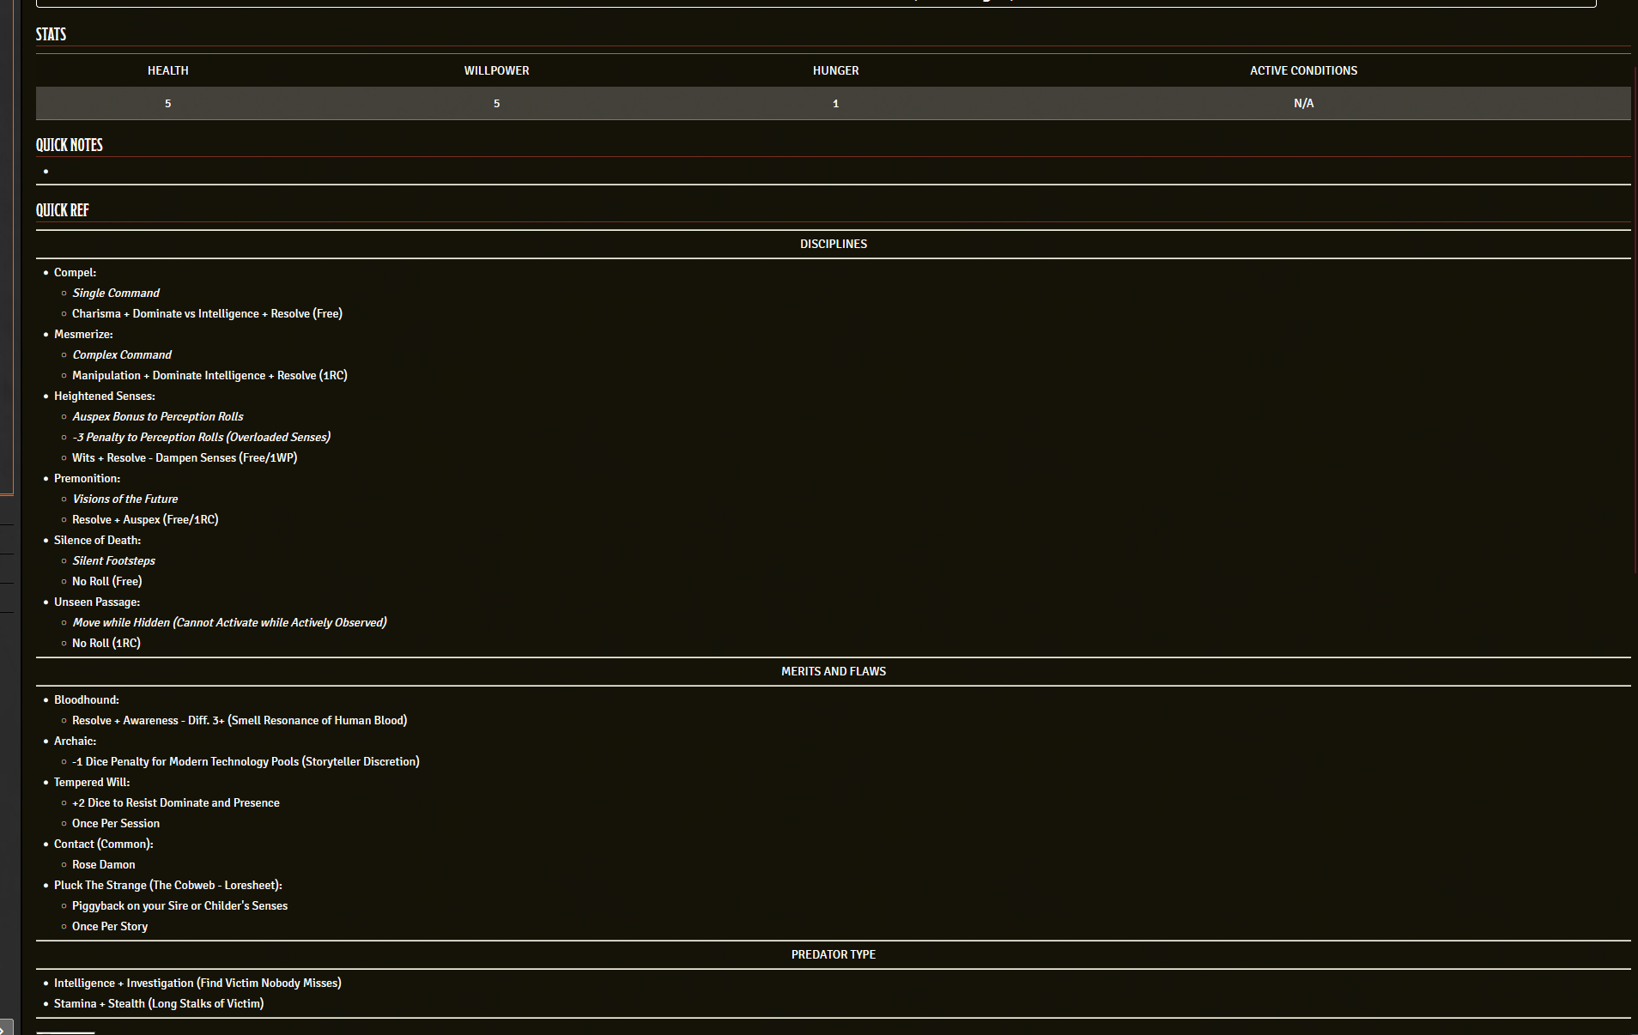
Task: Click the Rose Damon contact name
Action: (103, 865)
